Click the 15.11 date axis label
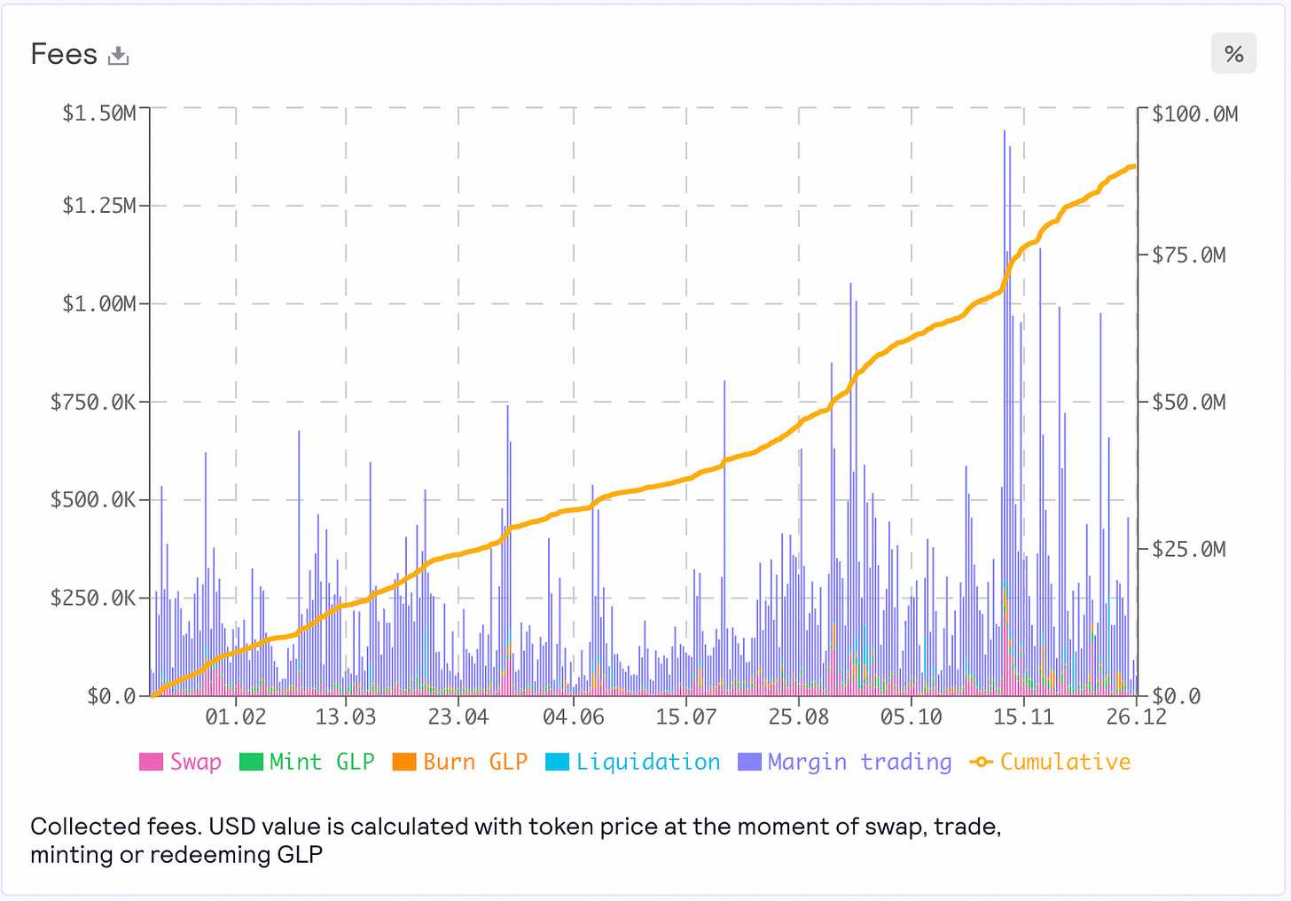Image resolution: width=1291 pixels, height=901 pixels. click(x=1023, y=717)
